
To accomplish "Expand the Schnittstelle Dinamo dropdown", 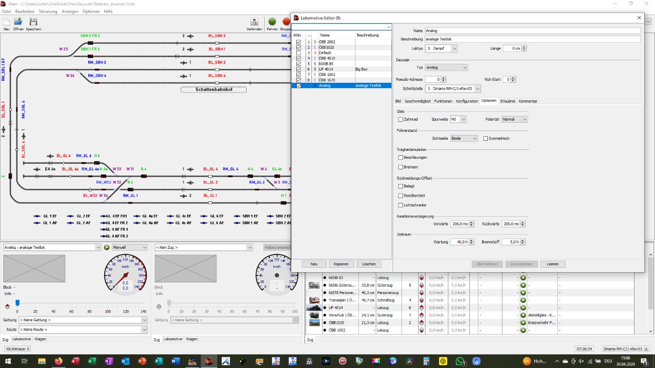I will pos(453,89).
